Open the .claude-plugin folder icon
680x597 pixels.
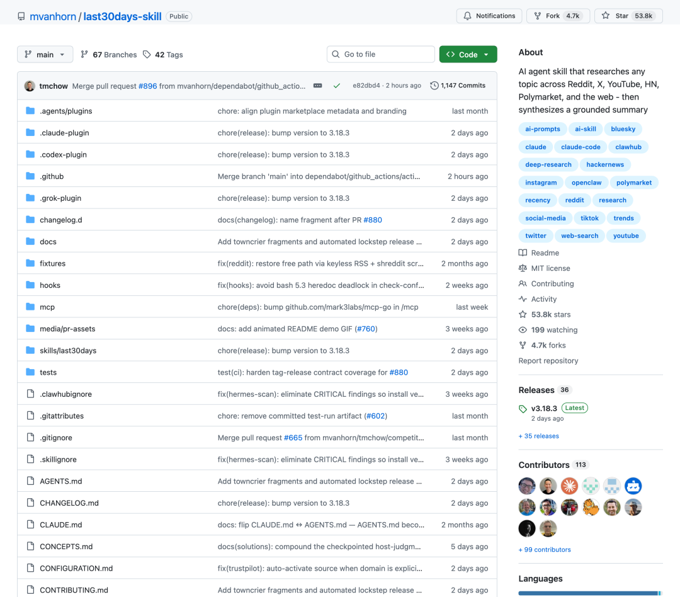[30, 132]
